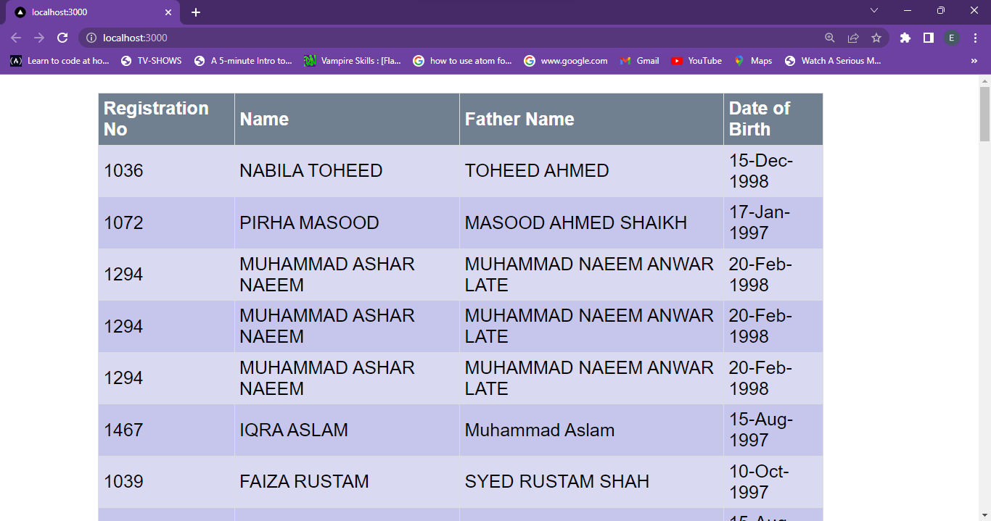Screen dimensions: 991x521
Task: Click the site information icon
Action: tap(91, 38)
